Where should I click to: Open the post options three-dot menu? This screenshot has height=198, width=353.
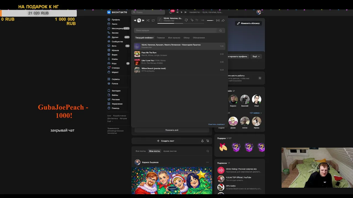point(207,162)
